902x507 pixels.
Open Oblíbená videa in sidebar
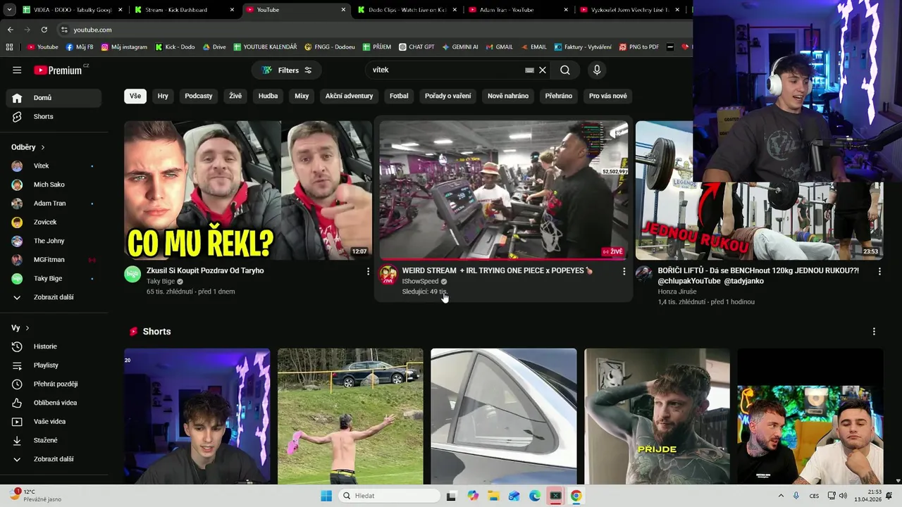click(54, 403)
